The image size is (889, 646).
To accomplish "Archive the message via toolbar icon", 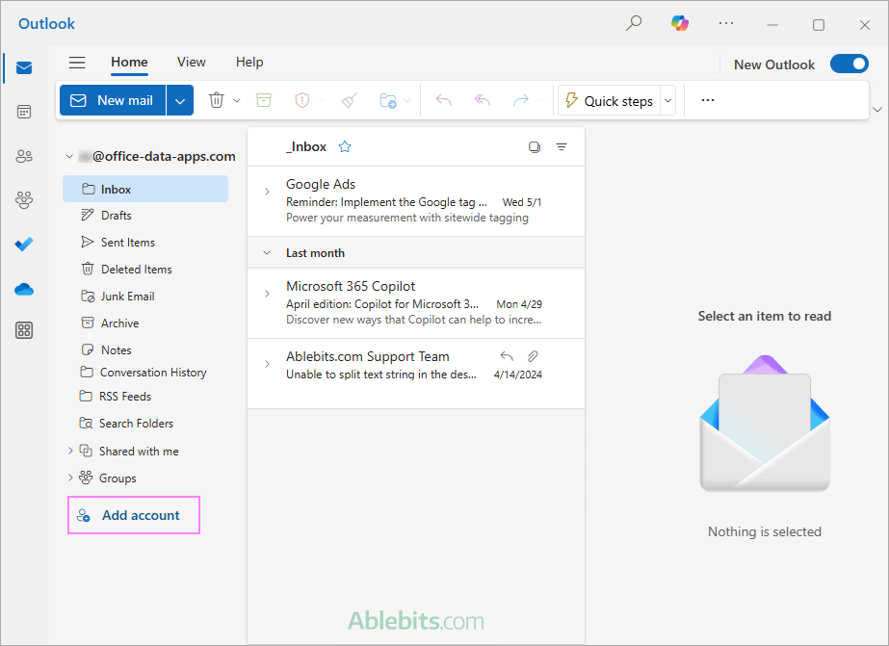I will (x=263, y=99).
